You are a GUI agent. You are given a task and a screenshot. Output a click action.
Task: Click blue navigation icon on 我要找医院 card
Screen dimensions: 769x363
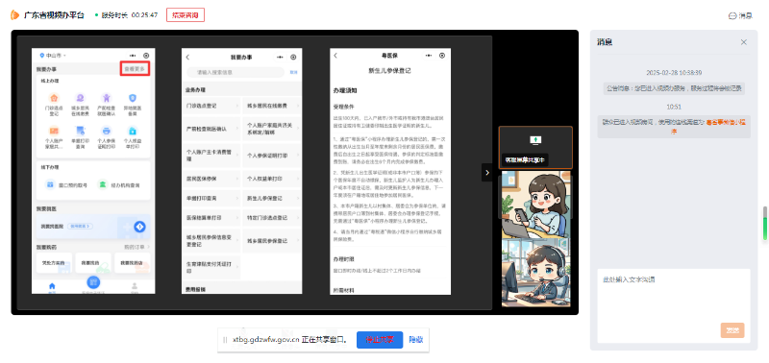[139, 227]
